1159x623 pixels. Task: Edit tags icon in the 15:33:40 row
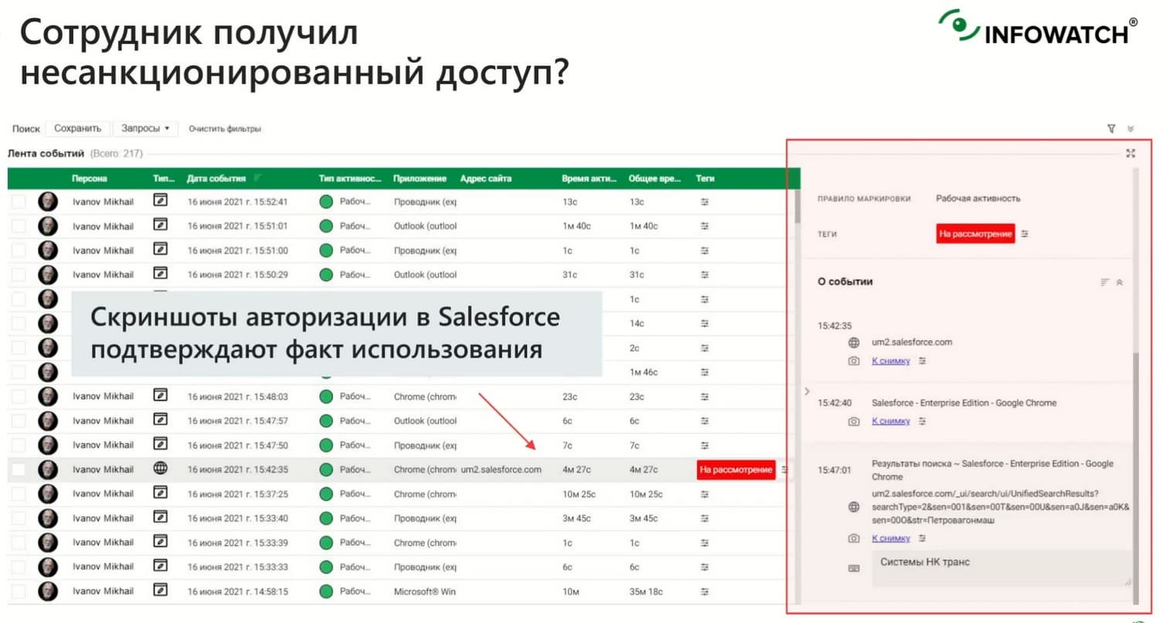tap(704, 518)
